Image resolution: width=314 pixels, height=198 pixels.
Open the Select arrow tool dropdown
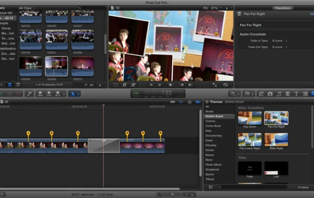click(78, 94)
